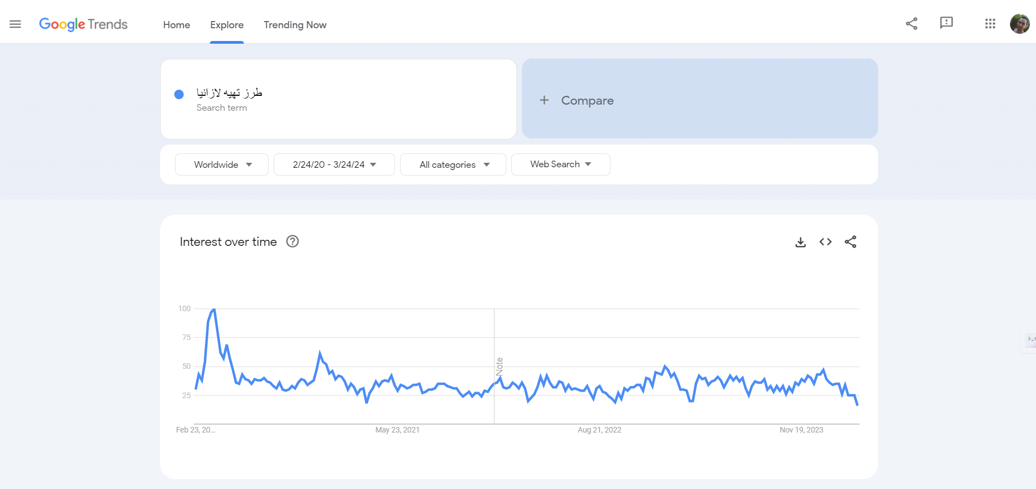Open the side panel tab at right edge
Screen dimensions: 1036x489
pyautogui.click(x=1029, y=339)
